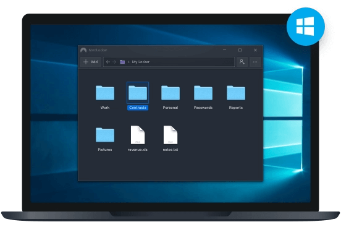Select the Reports folder icon
341x235 pixels.
point(236,93)
